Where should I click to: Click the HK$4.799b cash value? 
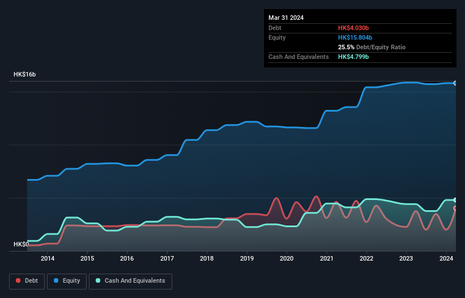coord(353,57)
